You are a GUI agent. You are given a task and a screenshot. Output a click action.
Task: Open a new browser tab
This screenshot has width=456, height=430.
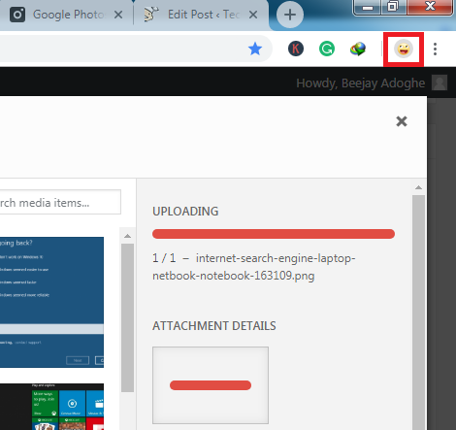pyautogui.click(x=290, y=15)
